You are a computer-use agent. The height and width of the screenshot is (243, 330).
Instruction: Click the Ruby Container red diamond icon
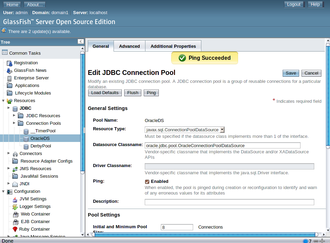coord(15,229)
